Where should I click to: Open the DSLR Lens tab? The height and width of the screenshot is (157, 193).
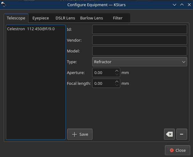[x=65, y=18]
